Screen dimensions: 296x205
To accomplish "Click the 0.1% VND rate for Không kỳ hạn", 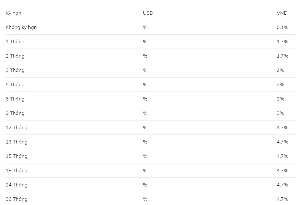I will 282,27.
